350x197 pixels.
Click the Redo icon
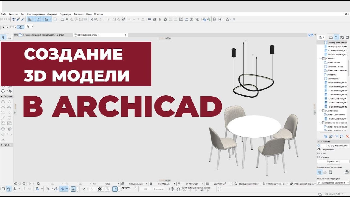coord(8,19)
